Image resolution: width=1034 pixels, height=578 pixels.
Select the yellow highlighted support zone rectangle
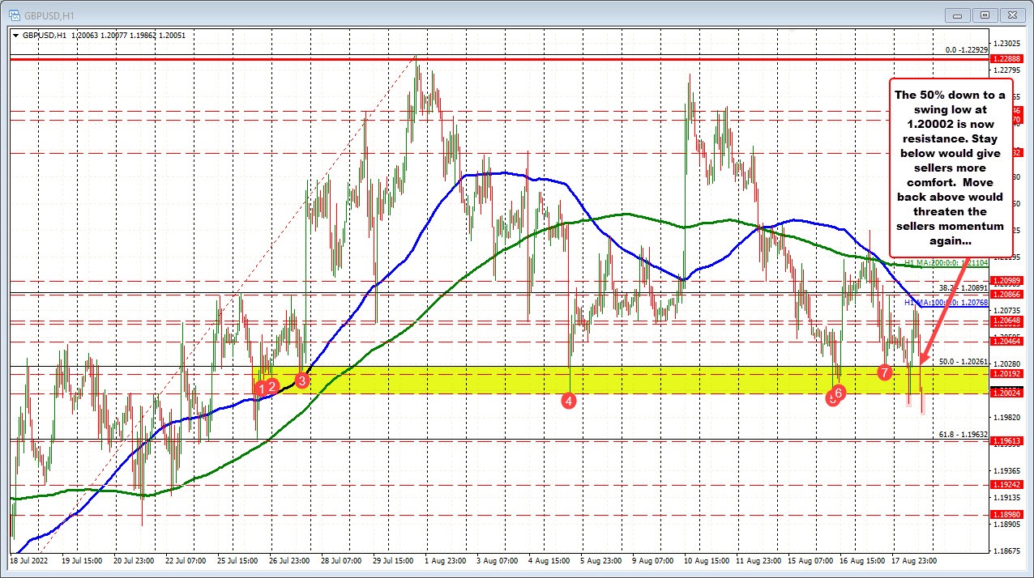click(x=567, y=378)
